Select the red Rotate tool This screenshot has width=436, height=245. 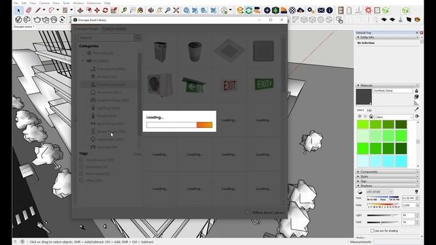[x=106, y=11]
